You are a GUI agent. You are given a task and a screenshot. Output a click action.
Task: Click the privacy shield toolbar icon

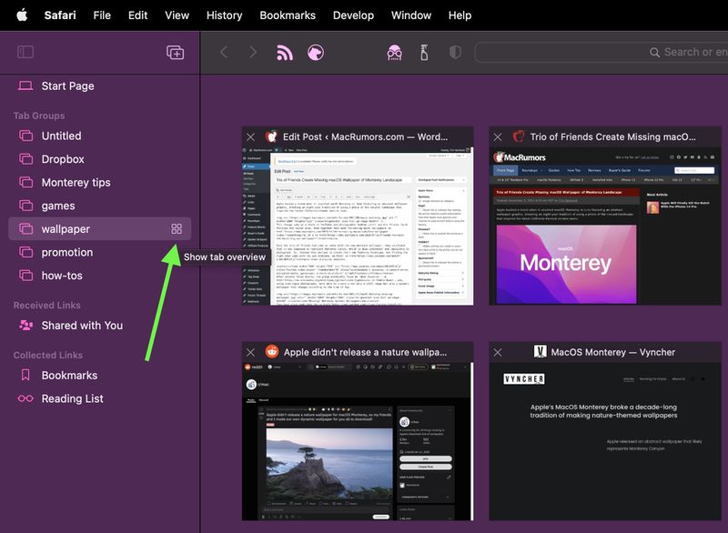[x=455, y=53]
